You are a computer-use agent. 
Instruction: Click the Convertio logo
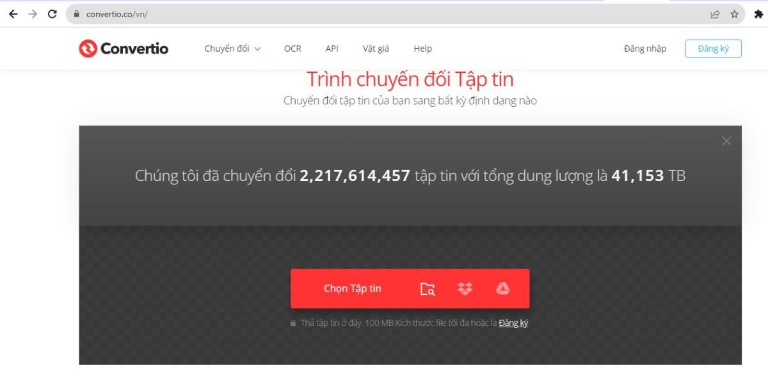(124, 49)
